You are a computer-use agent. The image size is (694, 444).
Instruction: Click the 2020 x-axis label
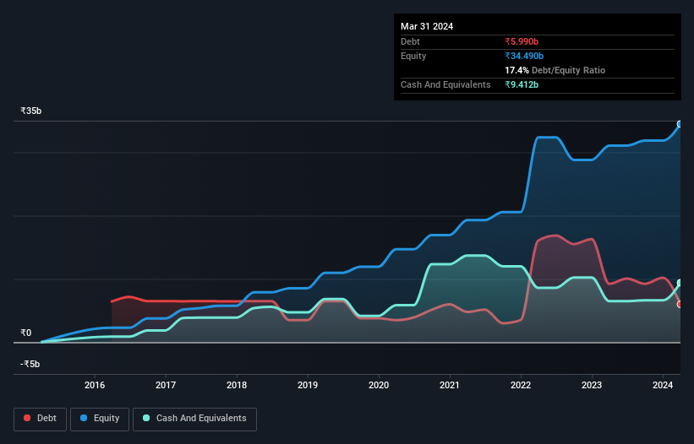[x=379, y=385]
